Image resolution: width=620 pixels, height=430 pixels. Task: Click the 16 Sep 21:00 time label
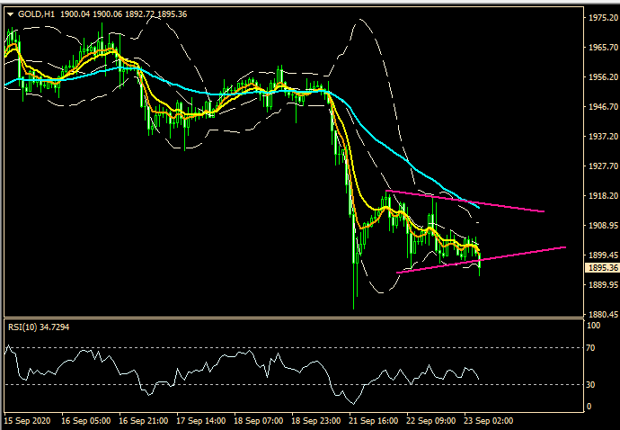(x=143, y=420)
